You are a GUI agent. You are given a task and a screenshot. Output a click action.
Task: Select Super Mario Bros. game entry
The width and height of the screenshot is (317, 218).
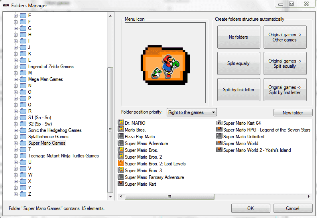[141, 150]
